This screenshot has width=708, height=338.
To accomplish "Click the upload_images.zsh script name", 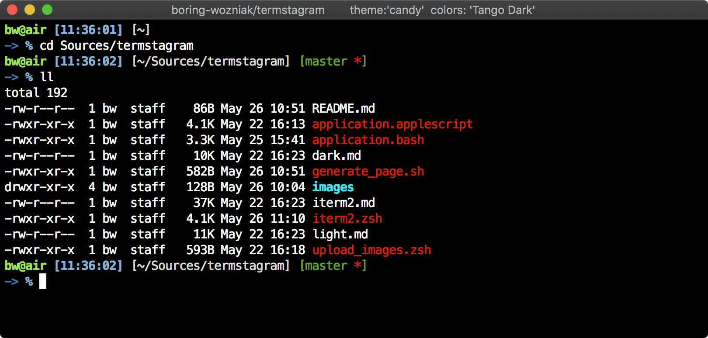I will point(371,250).
